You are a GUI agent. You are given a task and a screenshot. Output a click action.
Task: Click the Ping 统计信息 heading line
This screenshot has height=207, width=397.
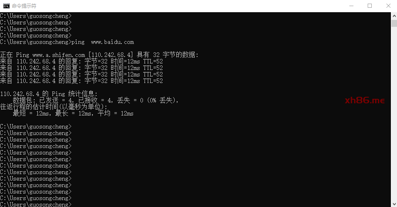coord(48,94)
